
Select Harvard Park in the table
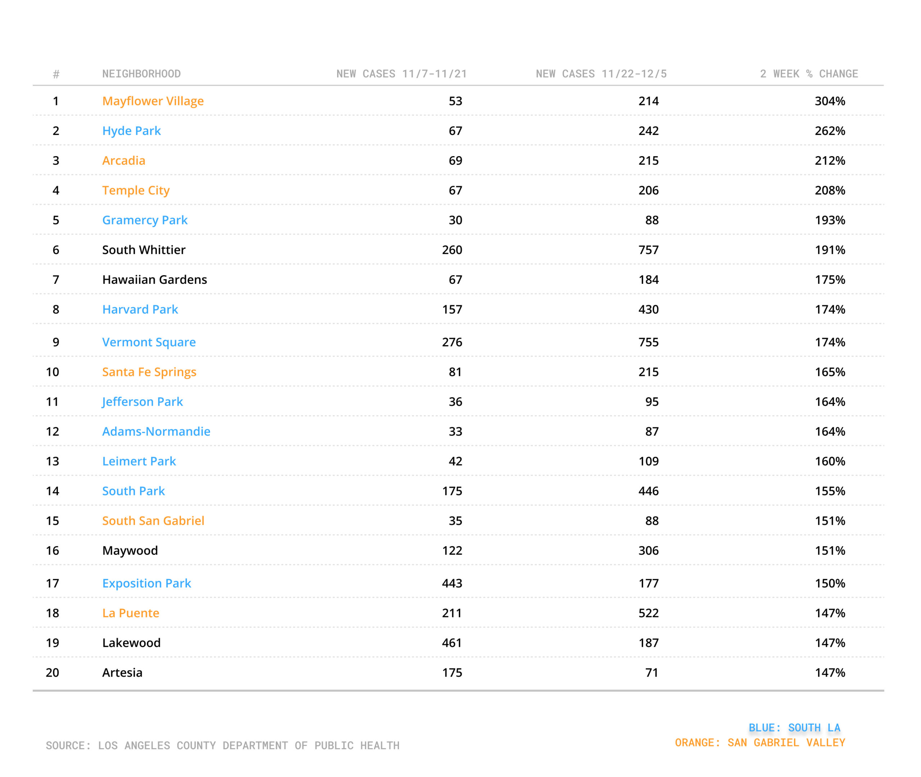point(140,310)
